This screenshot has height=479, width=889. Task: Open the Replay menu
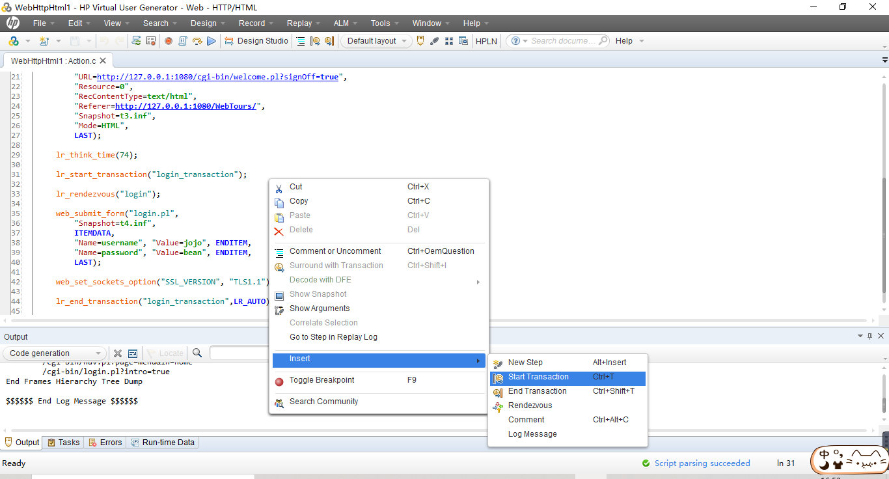299,23
